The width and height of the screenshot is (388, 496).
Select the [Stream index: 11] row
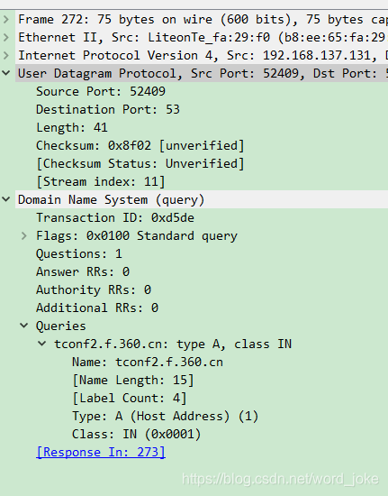point(101,181)
